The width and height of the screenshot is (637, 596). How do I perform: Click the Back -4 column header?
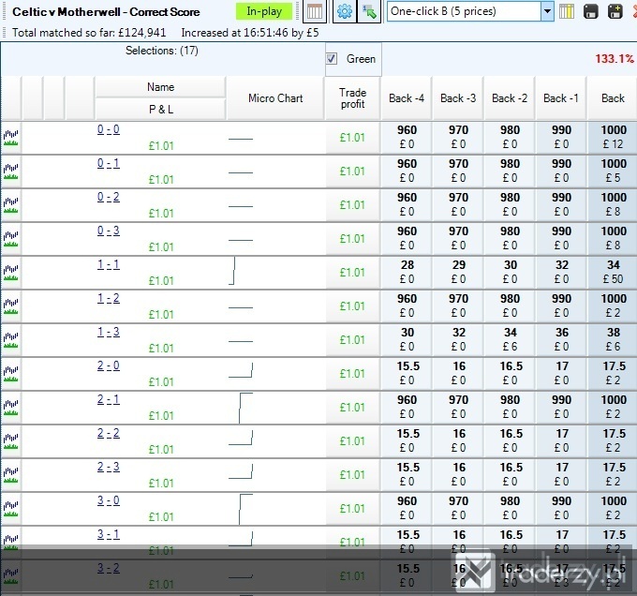click(x=407, y=98)
